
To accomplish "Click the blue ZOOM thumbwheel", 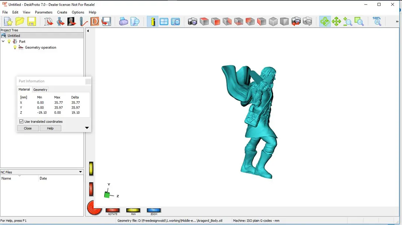I will [x=154, y=211].
